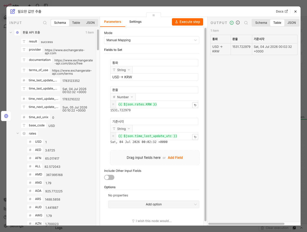Select the time_eol_unix field pill
This screenshot has width=307, height=232.
[x=35, y=117]
